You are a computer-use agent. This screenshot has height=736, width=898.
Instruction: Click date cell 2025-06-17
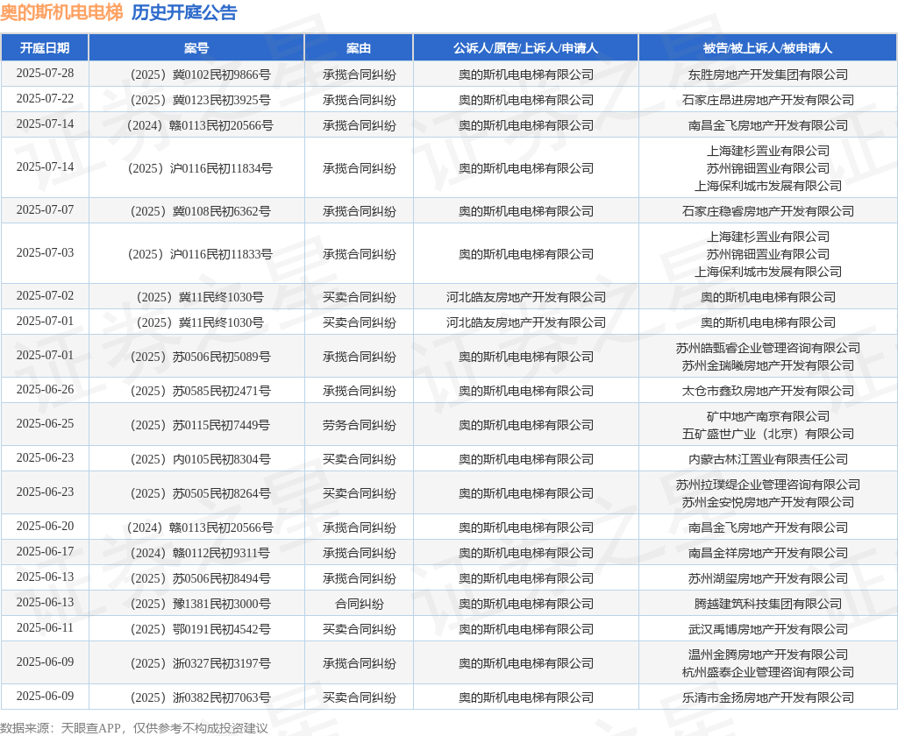[x=45, y=552]
